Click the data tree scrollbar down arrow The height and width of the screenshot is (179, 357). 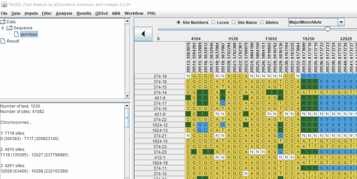127,96
